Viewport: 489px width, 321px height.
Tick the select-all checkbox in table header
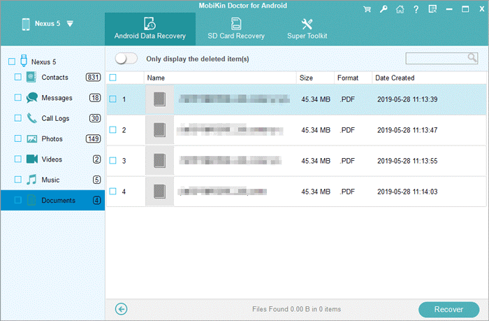click(113, 78)
